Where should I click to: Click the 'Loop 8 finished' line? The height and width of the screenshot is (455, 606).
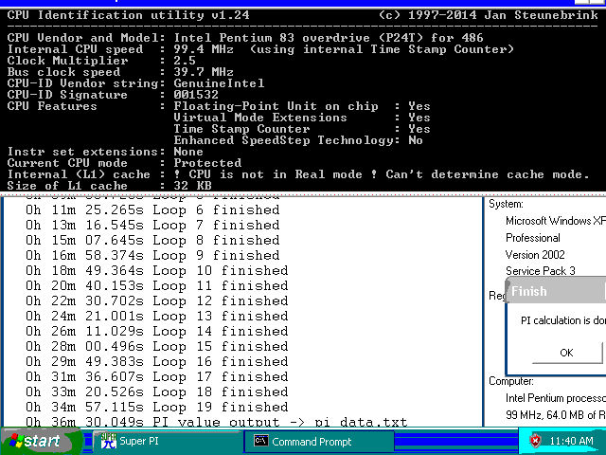(x=152, y=240)
